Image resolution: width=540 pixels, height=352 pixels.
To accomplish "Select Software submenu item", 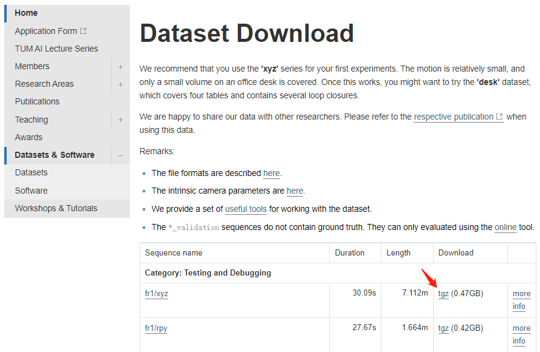I will tap(31, 191).
